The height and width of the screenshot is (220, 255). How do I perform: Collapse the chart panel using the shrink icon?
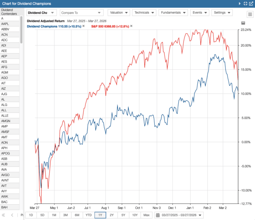point(245,3)
